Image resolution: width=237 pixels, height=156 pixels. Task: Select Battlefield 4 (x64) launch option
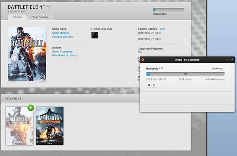point(149,33)
